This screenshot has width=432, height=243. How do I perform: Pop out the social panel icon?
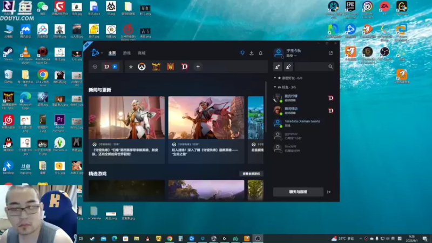click(330, 53)
